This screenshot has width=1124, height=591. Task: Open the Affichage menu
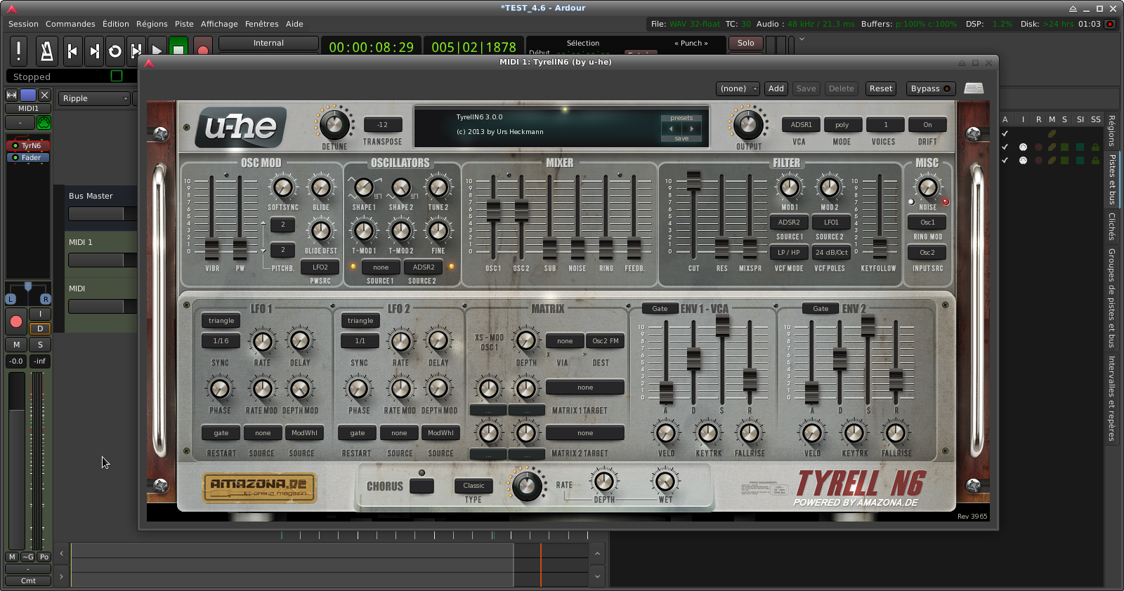[219, 24]
